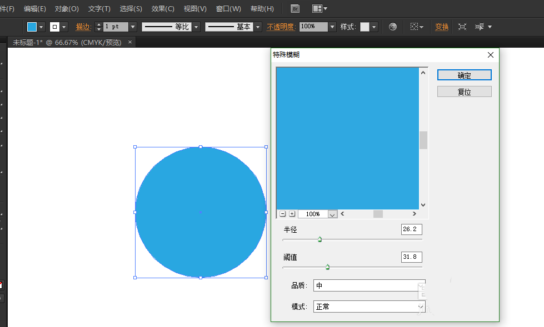
Task: Open the 文字(T) menu
Action: [99, 9]
